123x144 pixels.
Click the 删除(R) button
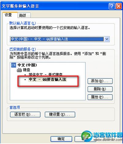pos(100,89)
